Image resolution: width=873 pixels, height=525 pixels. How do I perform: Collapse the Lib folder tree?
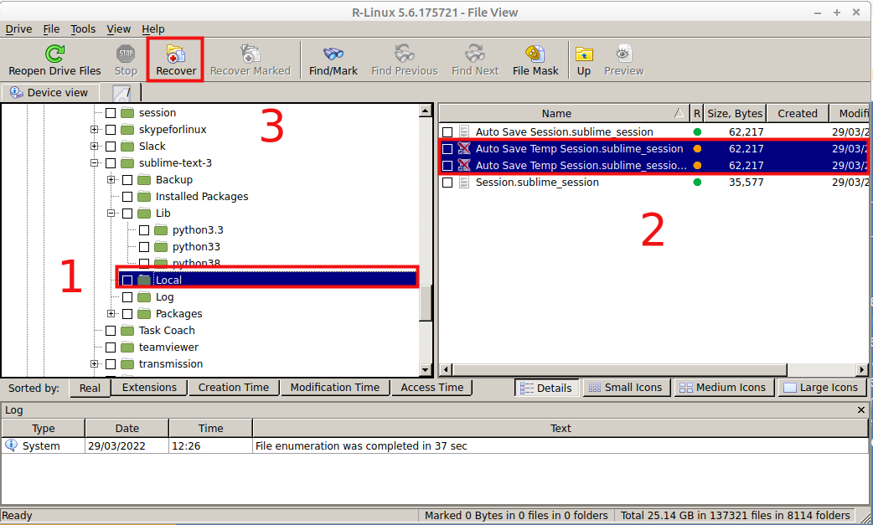111,213
